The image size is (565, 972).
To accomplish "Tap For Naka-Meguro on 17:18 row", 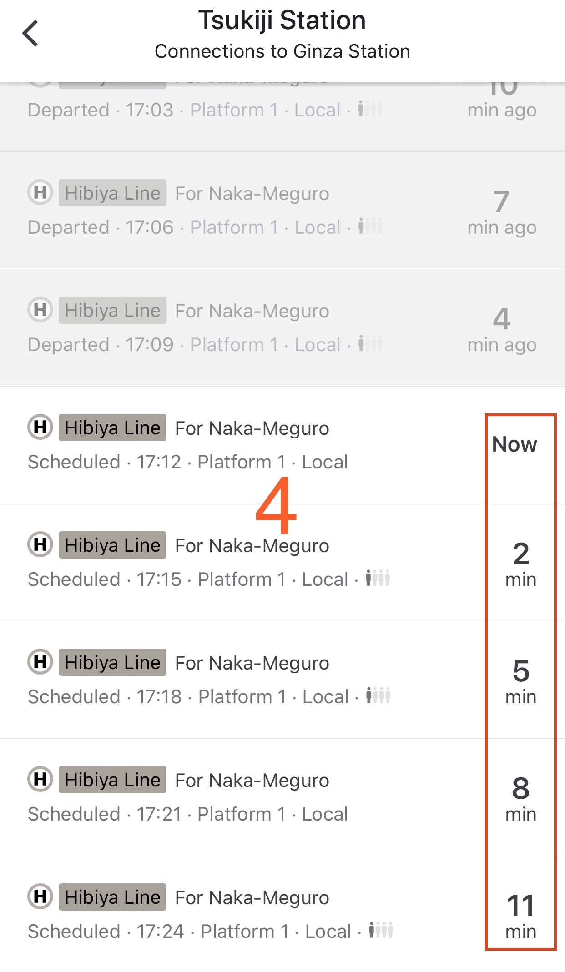I will [x=252, y=663].
